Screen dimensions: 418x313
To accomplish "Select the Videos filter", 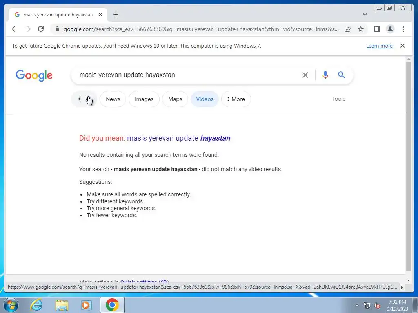I will click(205, 99).
